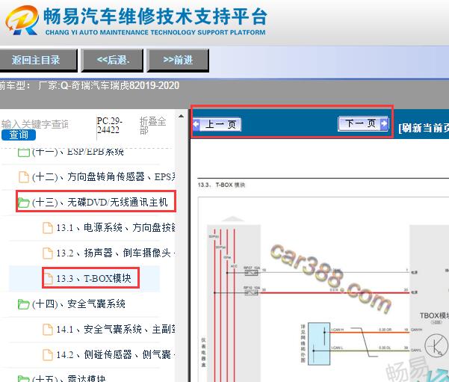This screenshot has width=449, height=382.
Task: Click 折叠全部 to collapse all
Action: point(152,126)
